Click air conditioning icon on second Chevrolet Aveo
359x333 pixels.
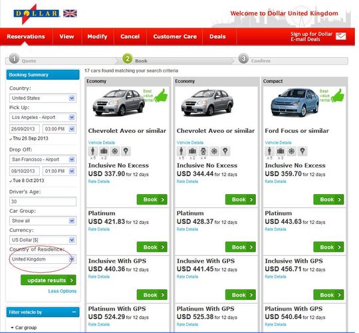(x=214, y=152)
